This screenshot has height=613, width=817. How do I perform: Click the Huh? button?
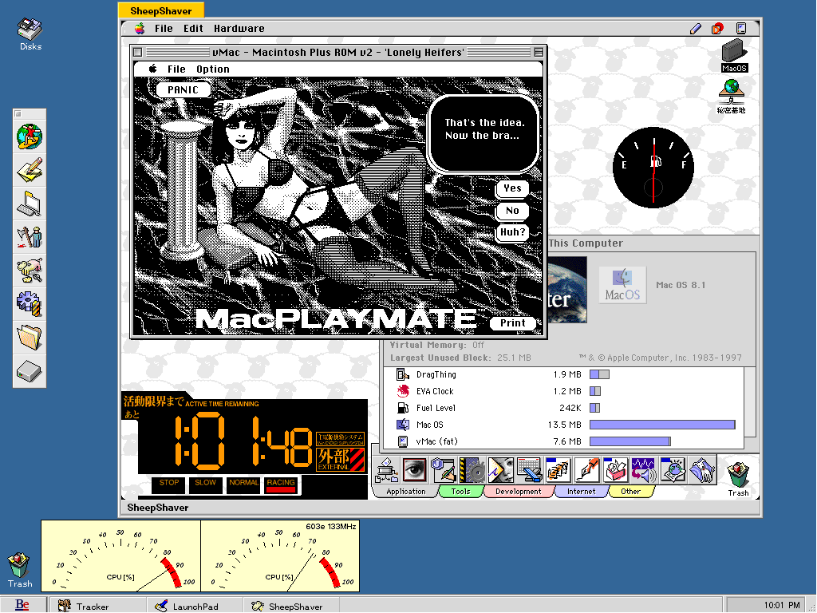[513, 232]
